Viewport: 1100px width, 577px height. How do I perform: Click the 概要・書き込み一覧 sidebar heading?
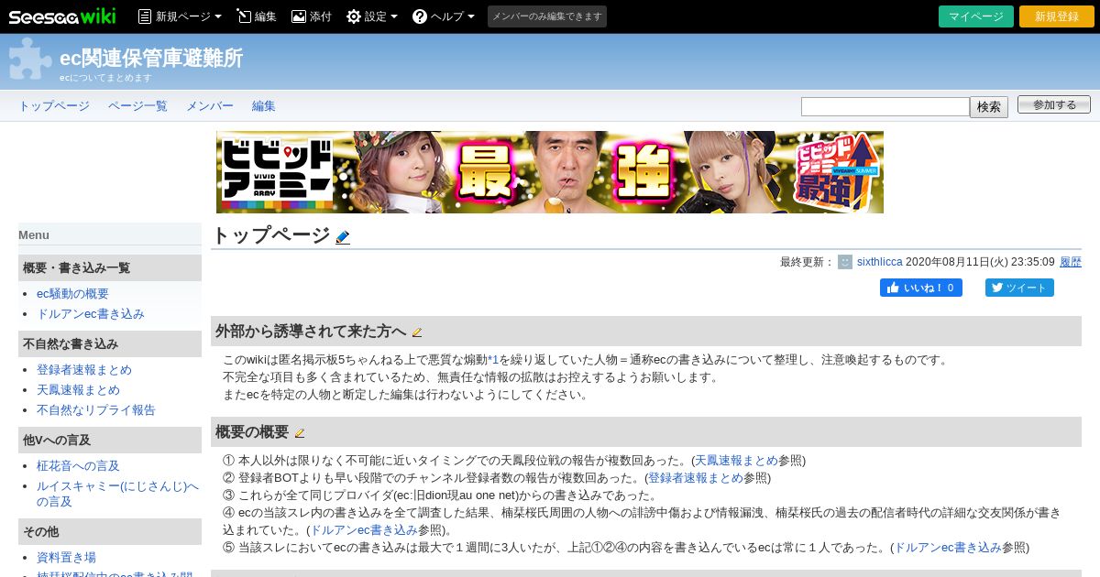[x=110, y=268]
